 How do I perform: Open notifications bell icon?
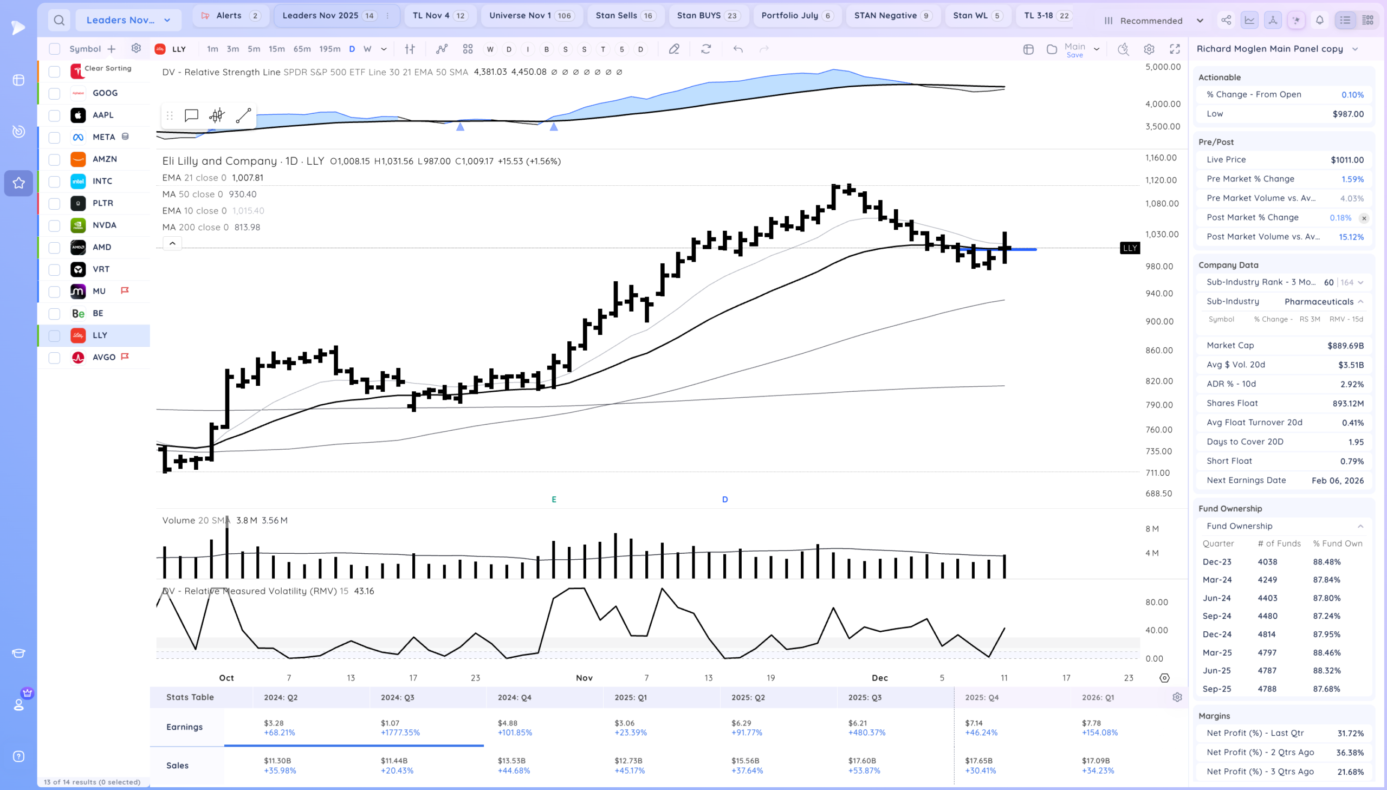pos(1320,21)
